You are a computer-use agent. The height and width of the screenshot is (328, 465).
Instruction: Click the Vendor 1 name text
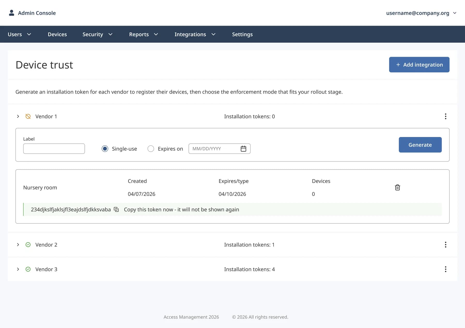click(46, 116)
